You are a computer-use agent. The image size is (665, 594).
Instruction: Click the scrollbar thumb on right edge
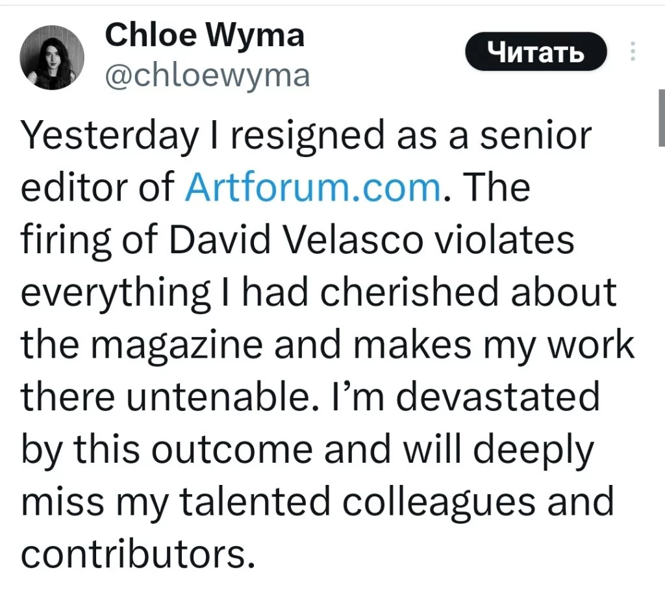(662, 118)
